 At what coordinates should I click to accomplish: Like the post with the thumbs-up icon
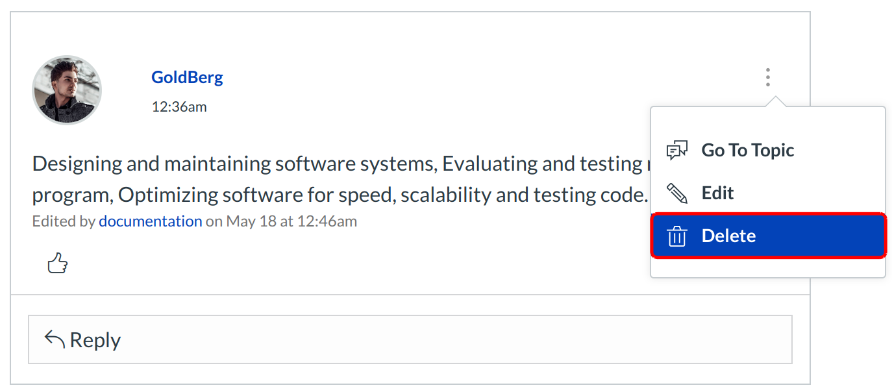pyautogui.click(x=58, y=263)
